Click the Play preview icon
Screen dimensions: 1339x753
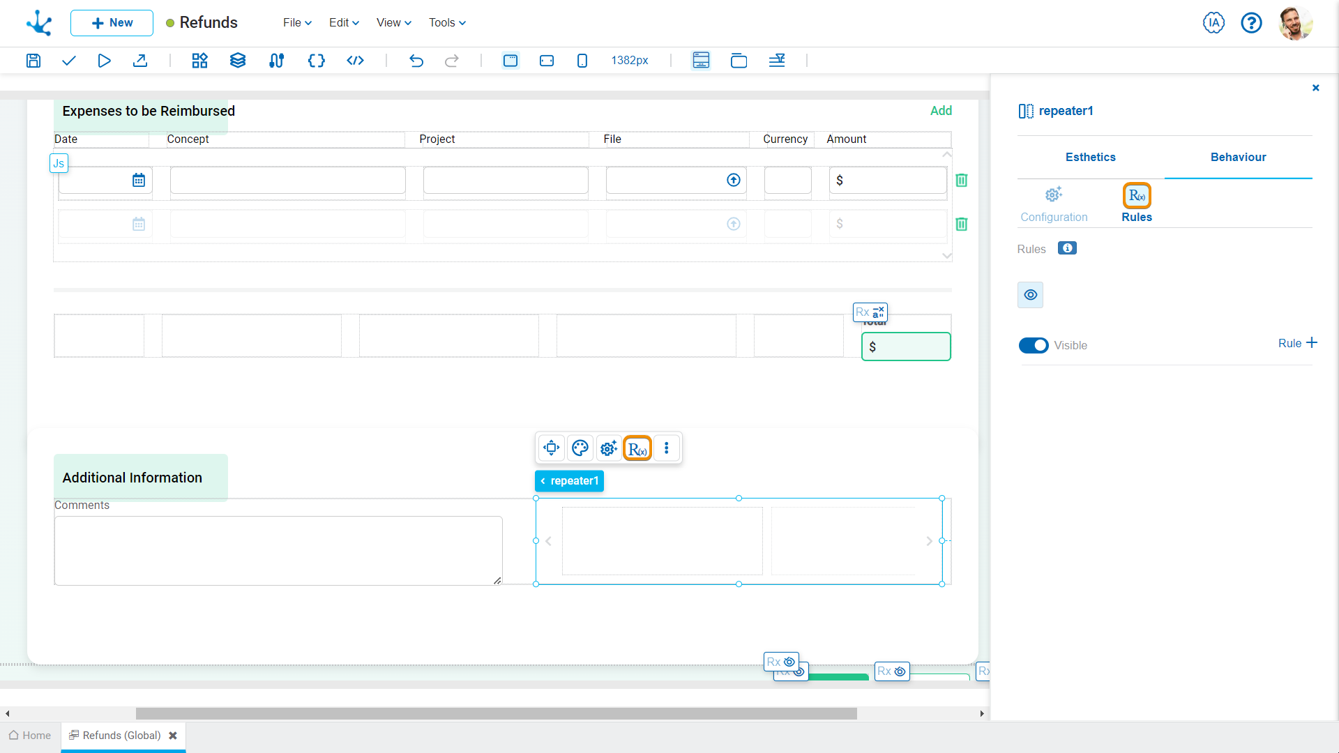click(x=104, y=61)
